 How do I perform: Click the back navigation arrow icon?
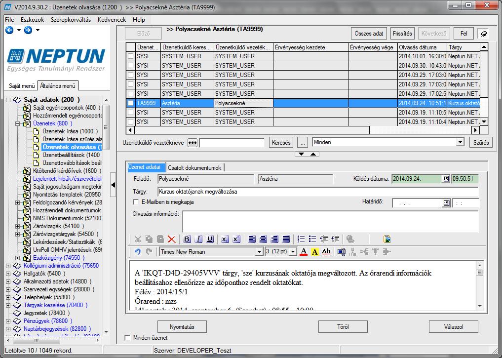point(9,30)
